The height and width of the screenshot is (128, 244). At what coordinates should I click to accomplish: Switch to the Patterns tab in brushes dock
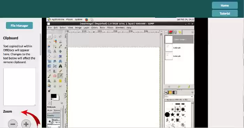coord(170,92)
